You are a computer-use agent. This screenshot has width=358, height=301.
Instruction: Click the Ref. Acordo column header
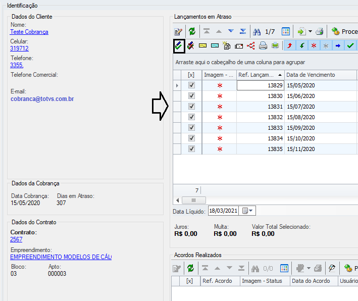point(220,281)
